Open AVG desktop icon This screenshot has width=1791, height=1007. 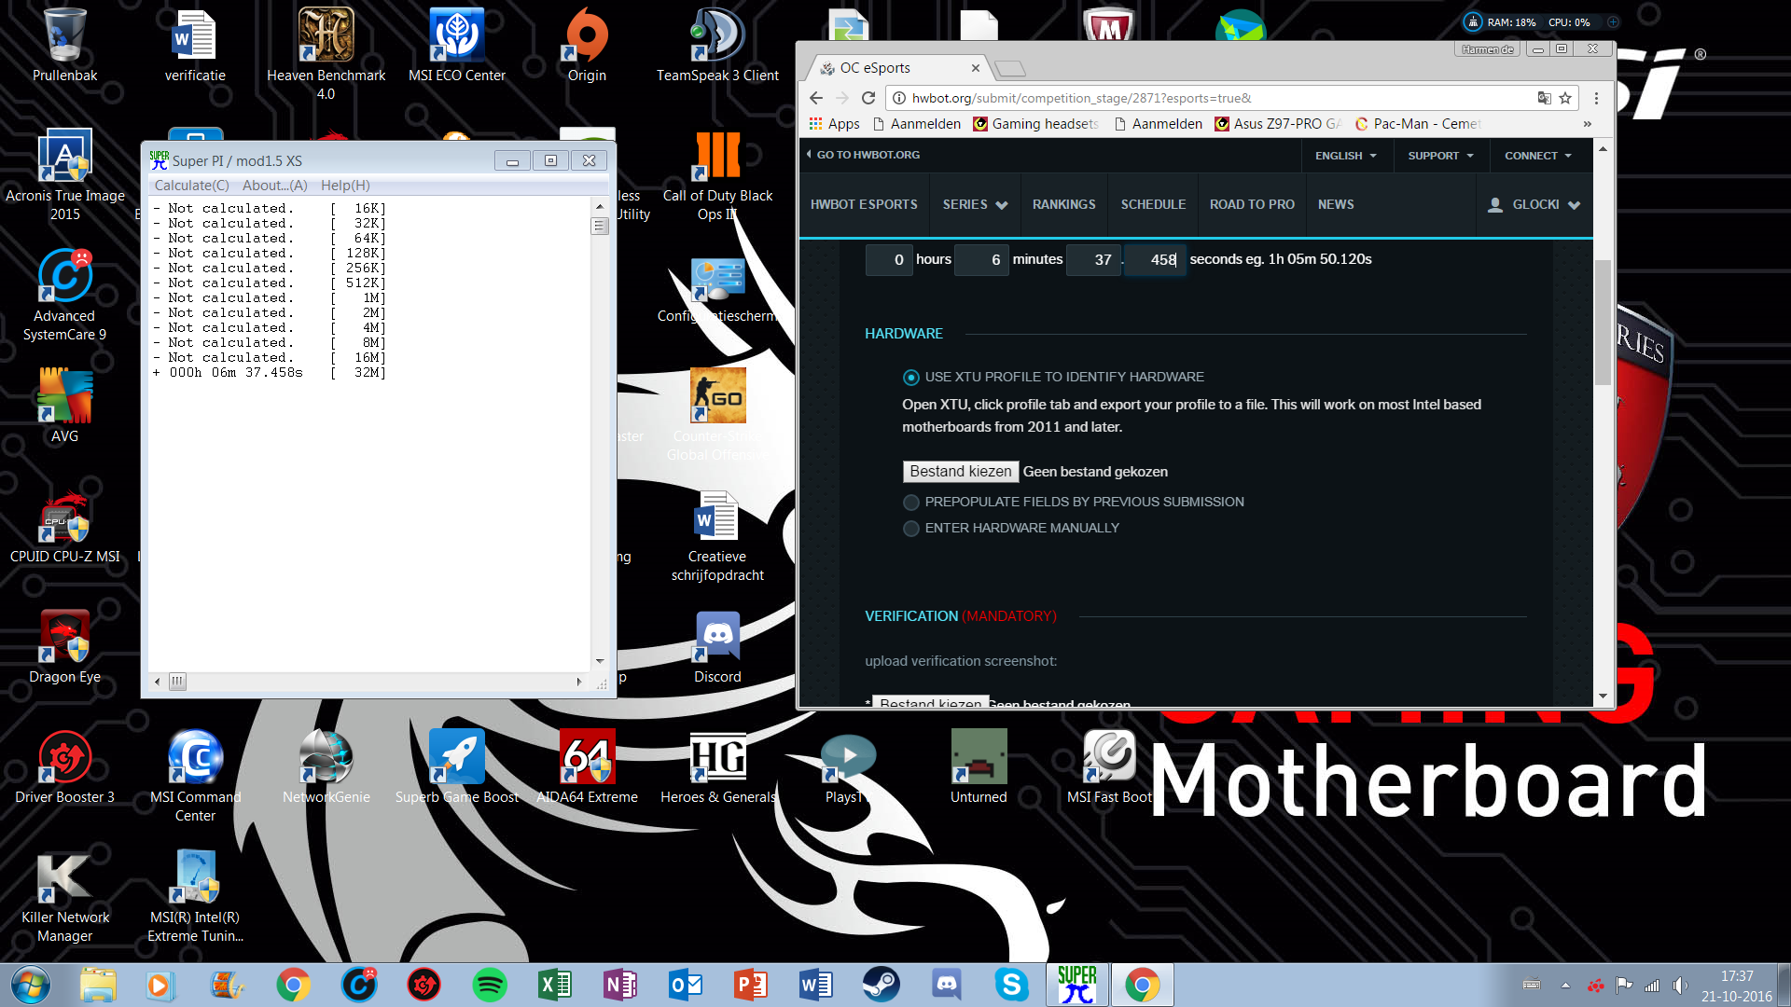tap(64, 406)
